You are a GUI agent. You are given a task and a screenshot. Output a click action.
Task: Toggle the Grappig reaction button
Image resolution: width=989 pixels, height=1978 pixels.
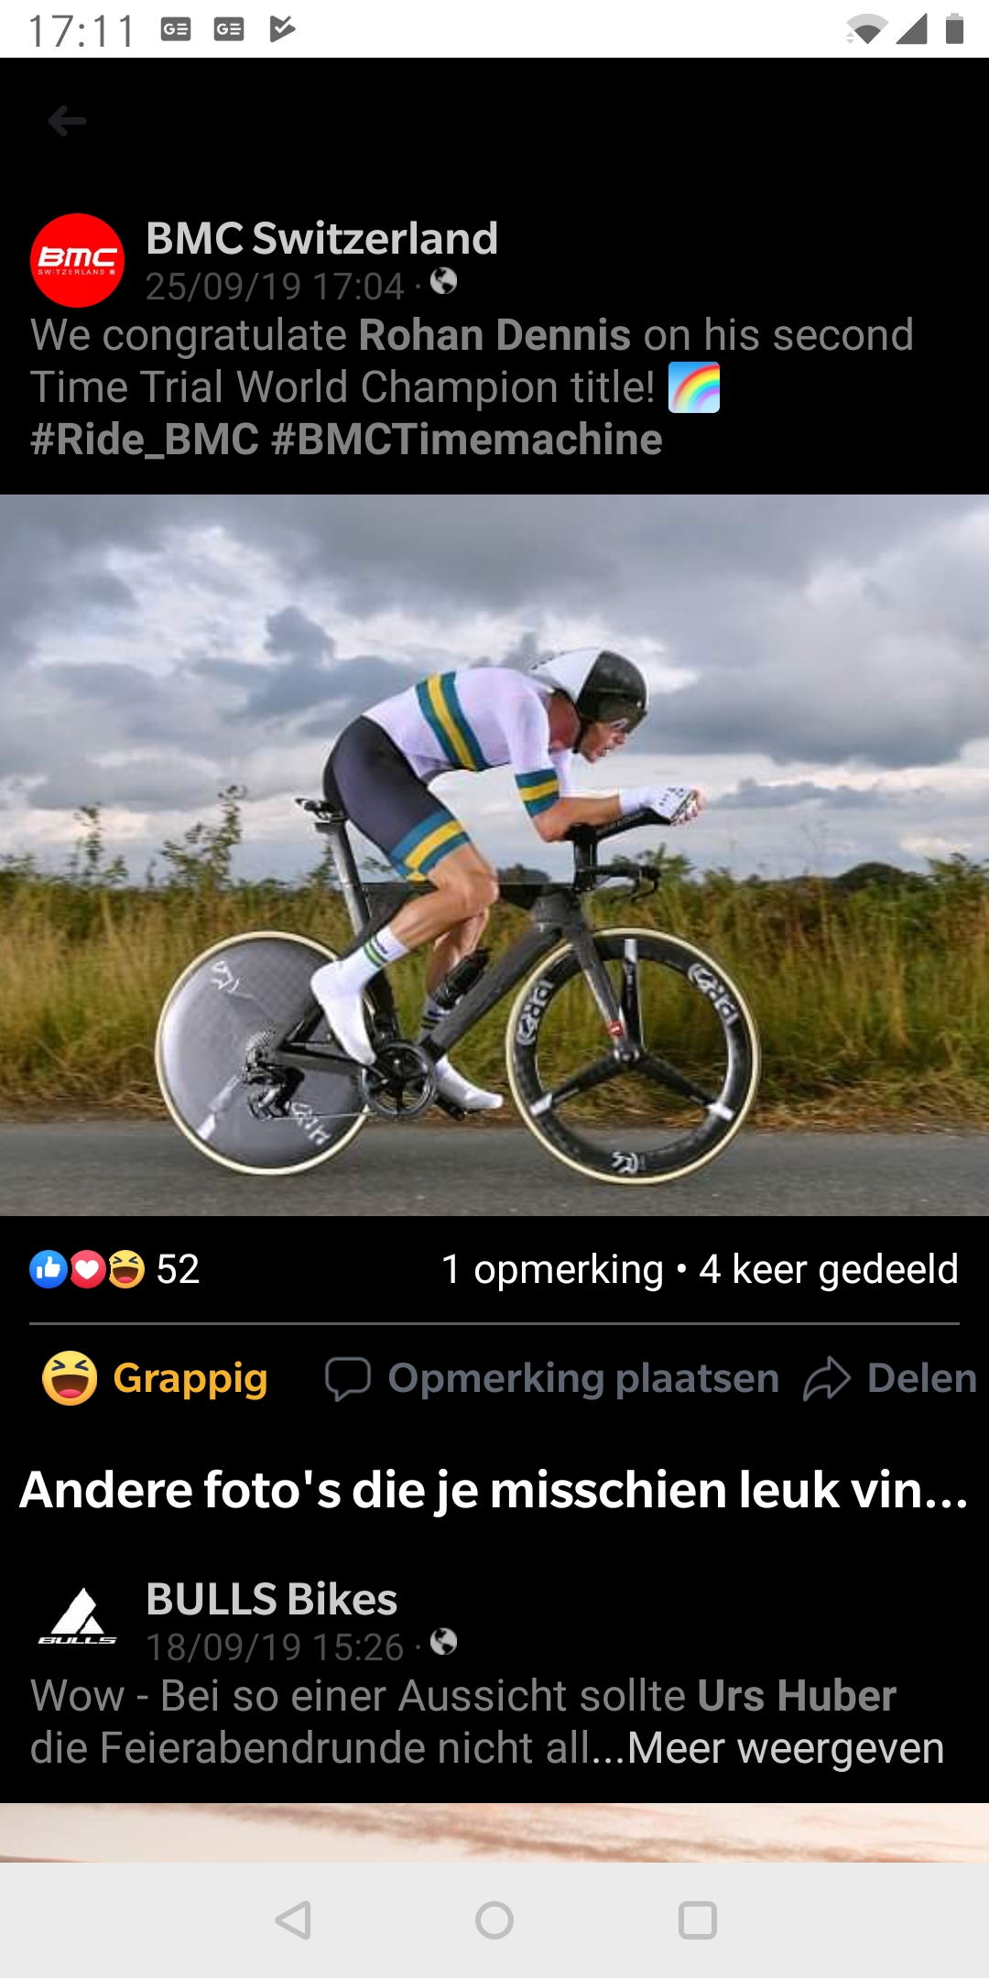[156, 1378]
